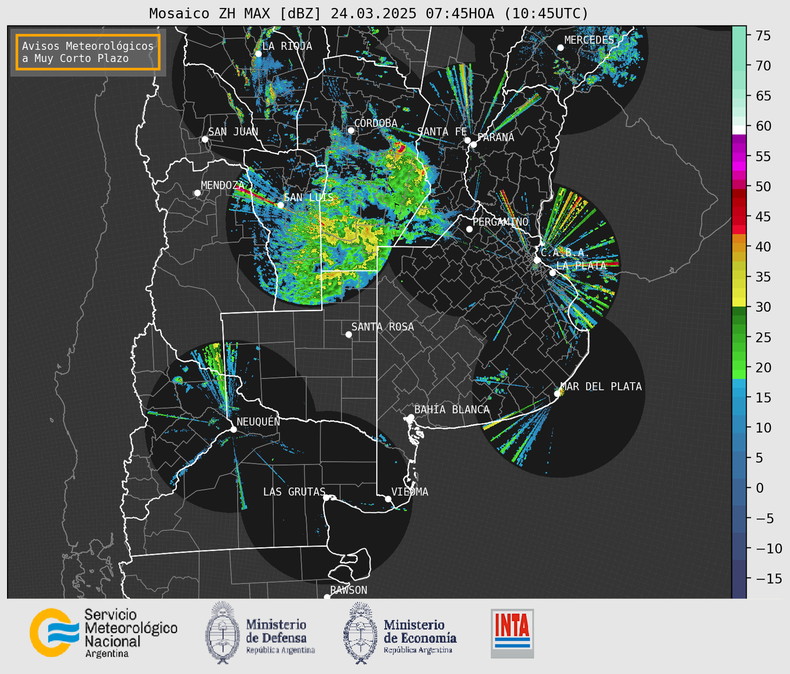
Task: Click the 75 value on the scale
Action: [x=763, y=36]
